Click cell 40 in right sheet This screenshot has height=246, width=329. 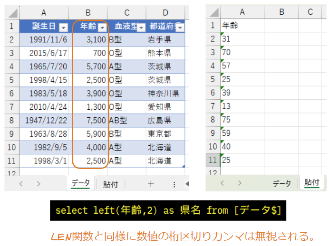(x=242, y=146)
